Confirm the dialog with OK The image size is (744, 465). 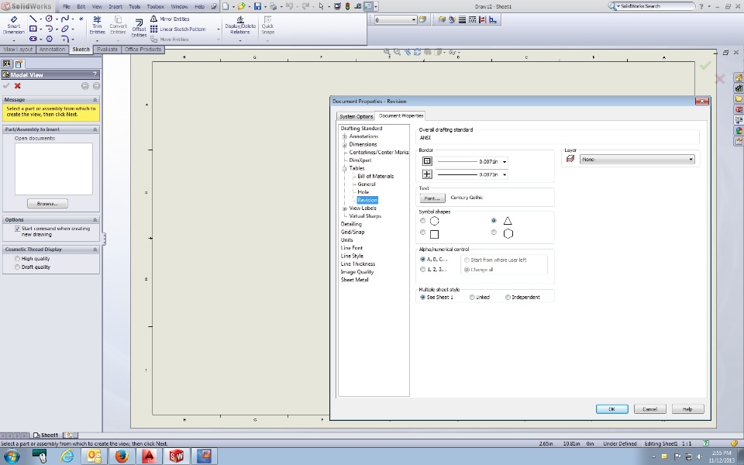coord(611,409)
